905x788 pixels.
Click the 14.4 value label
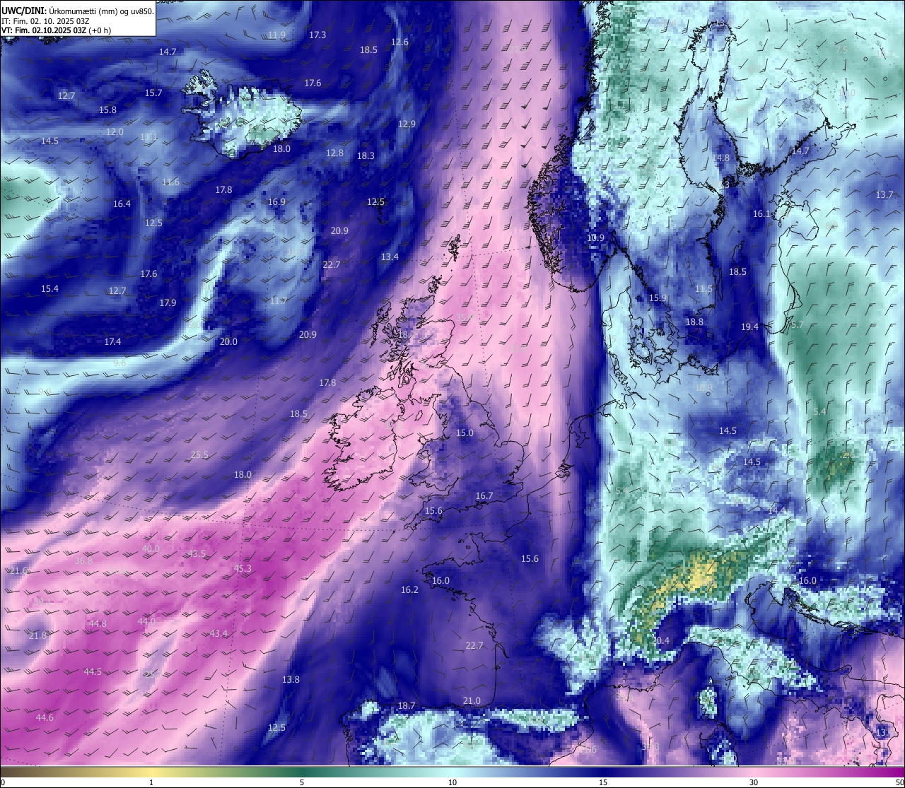pyautogui.click(x=776, y=510)
